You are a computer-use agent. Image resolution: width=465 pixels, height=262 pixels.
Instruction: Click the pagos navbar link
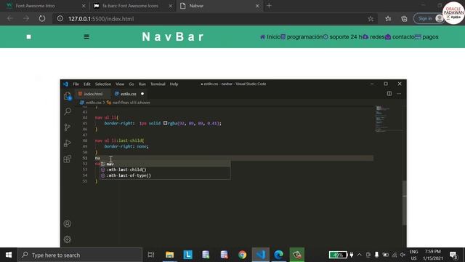(426, 37)
